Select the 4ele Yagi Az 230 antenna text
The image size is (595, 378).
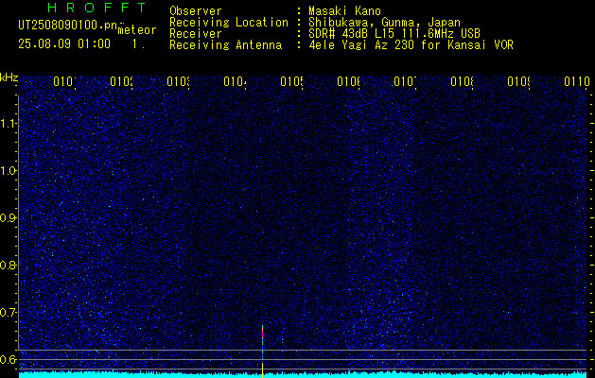pyautogui.click(x=411, y=45)
